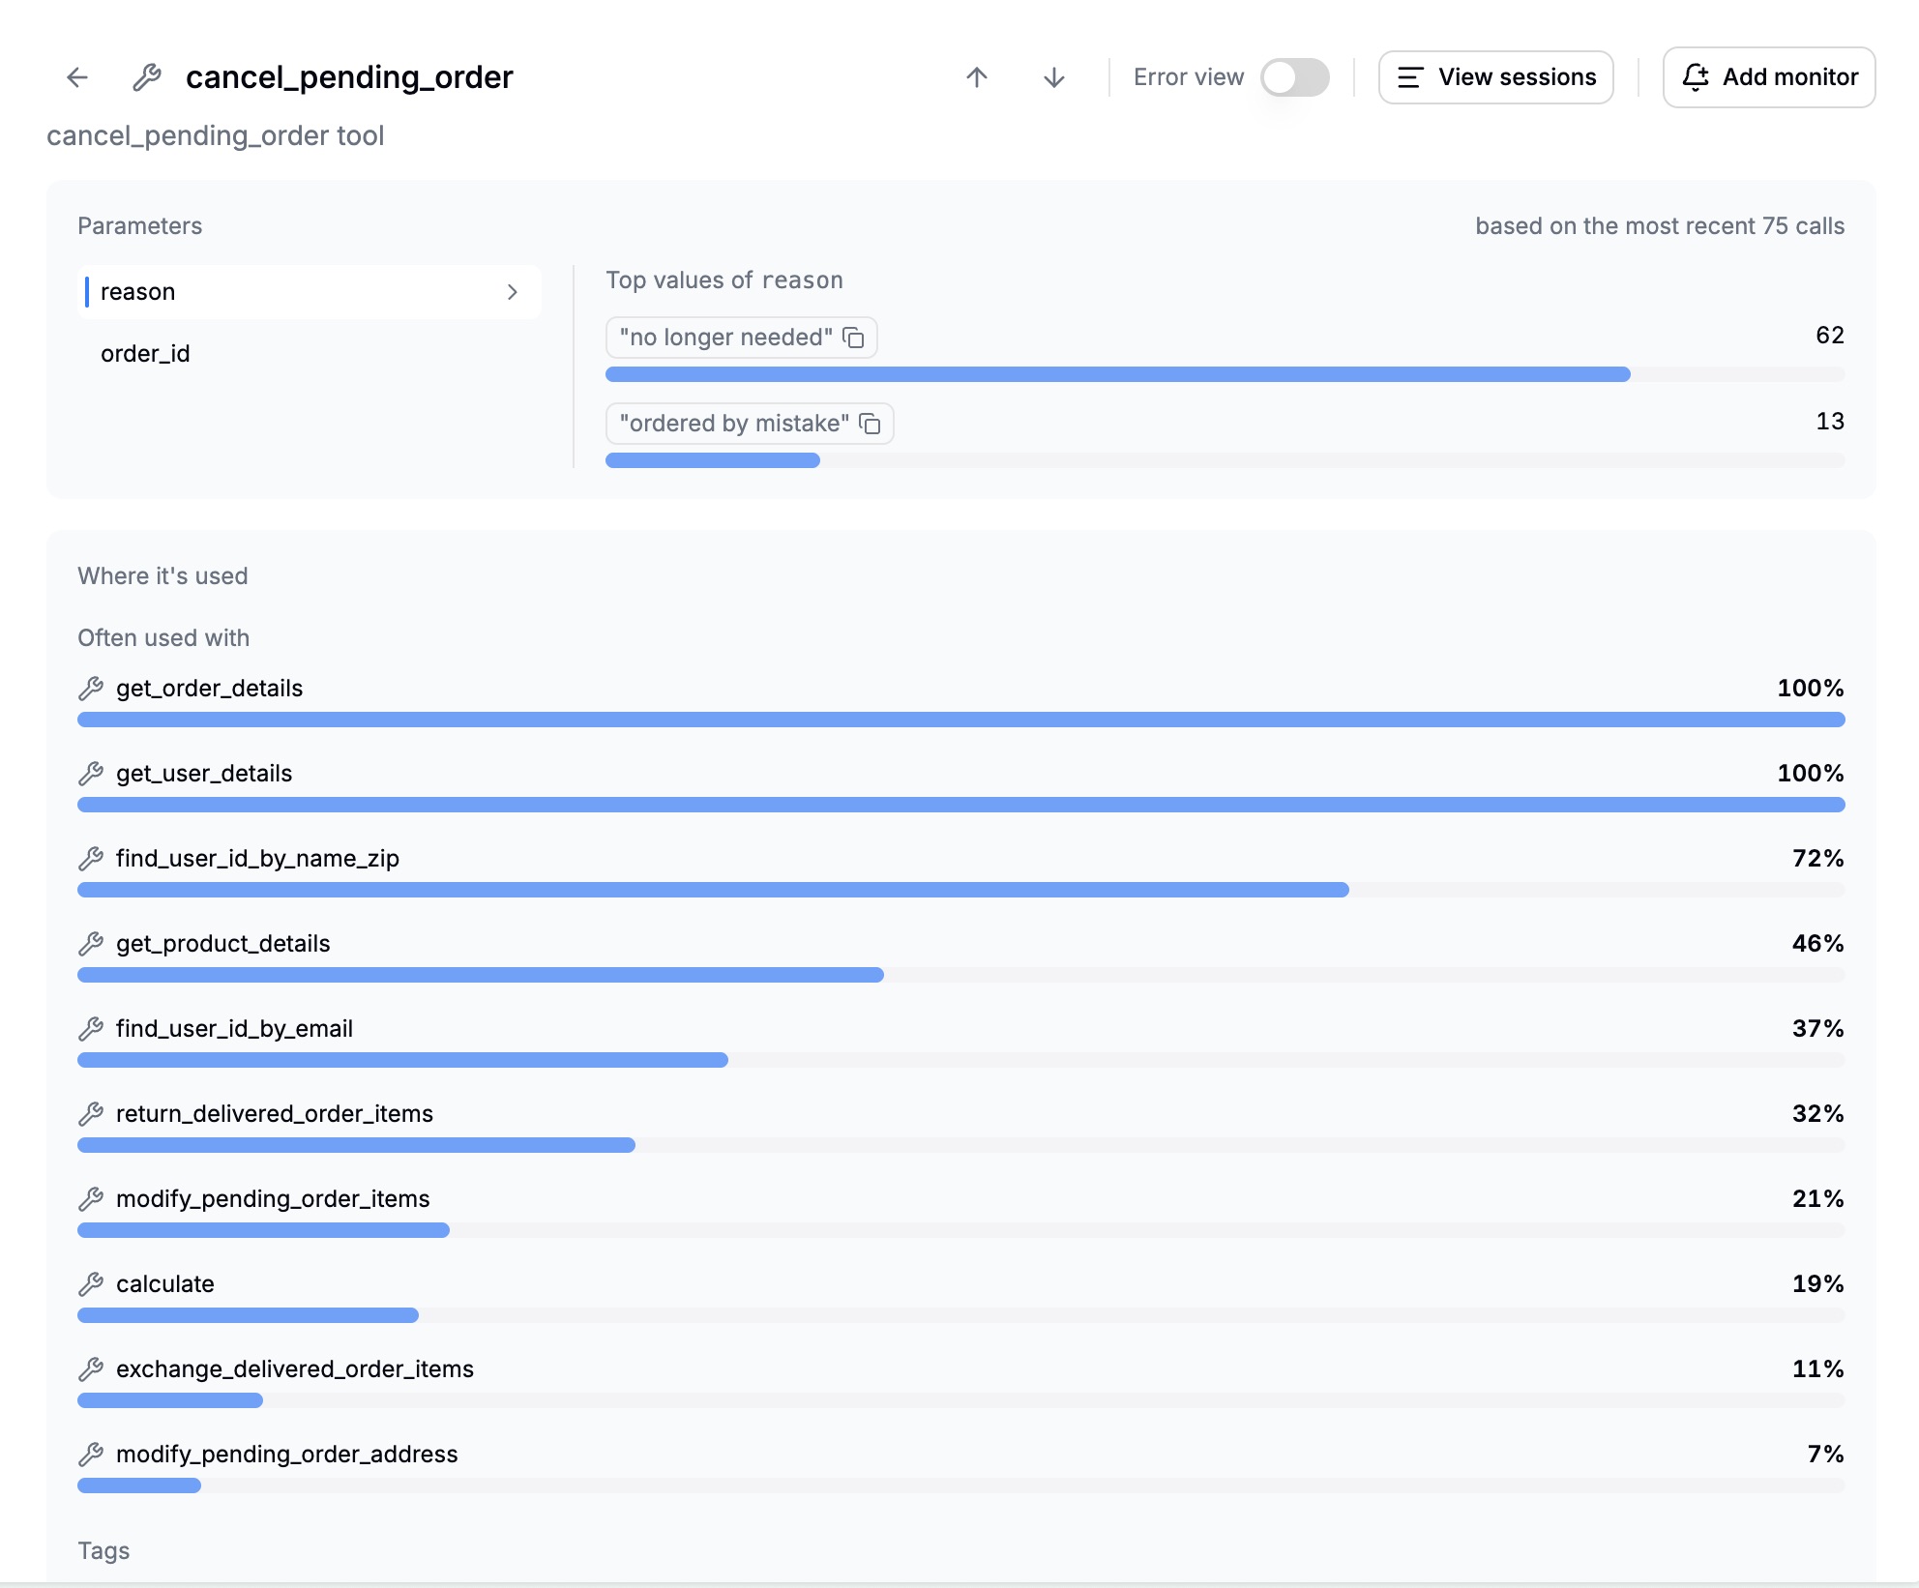Click wrench icon for get_product_details

click(x=91, y=944)
